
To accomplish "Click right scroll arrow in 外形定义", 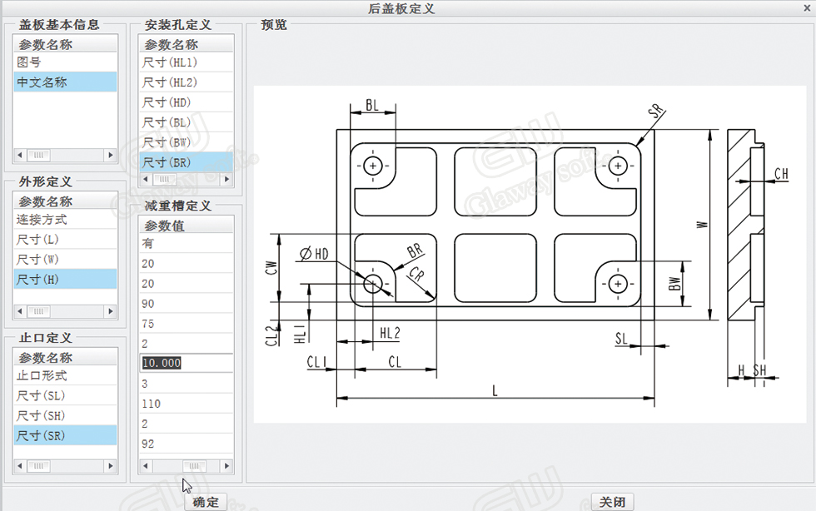I will point(110,311).
